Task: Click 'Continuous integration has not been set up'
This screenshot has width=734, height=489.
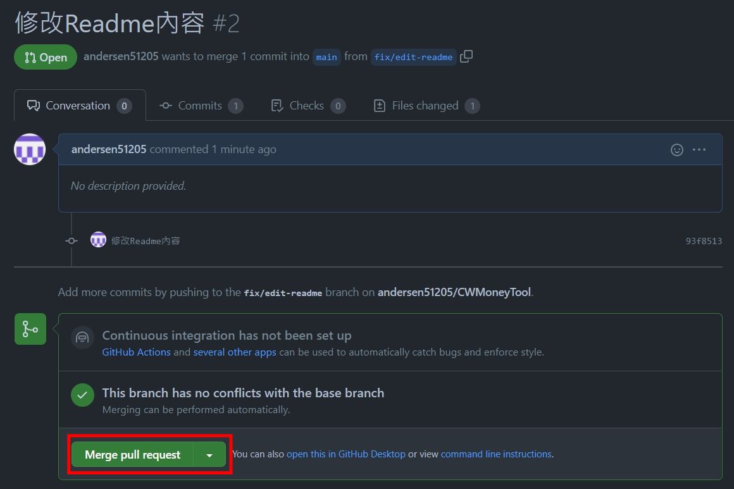Action: tap(227, 335)
